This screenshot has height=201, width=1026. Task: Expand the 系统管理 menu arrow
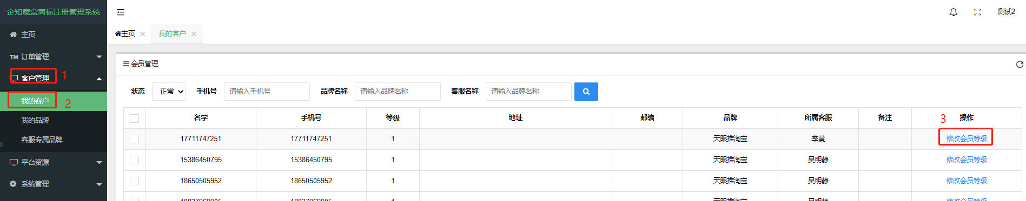tap(99, 184)
